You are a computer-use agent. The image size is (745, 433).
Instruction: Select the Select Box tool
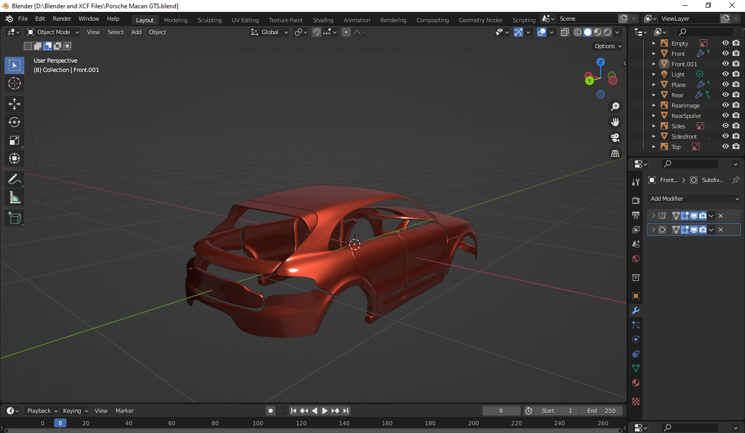coord(14,65)
